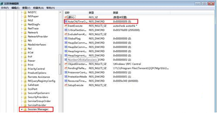Click the SetupExecute value icon
Image resolution: width=217 pixels, height=113 pixels.
point(66,85)
